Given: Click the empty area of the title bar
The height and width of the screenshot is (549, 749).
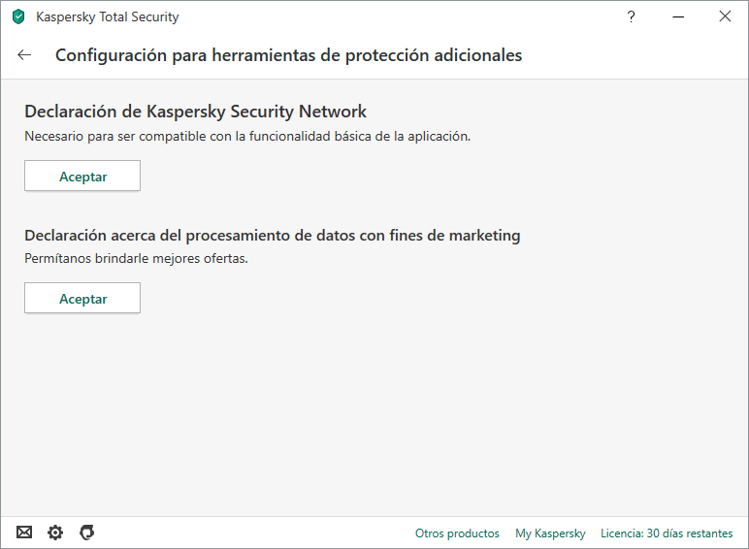Looking at the screenshot, I should pyautogui.click(x=388, y=16).
